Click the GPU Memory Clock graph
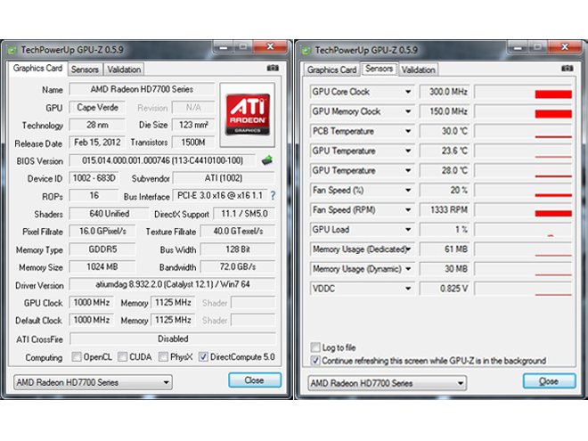This screenshot has height=441, width=588. coord(523,111)
